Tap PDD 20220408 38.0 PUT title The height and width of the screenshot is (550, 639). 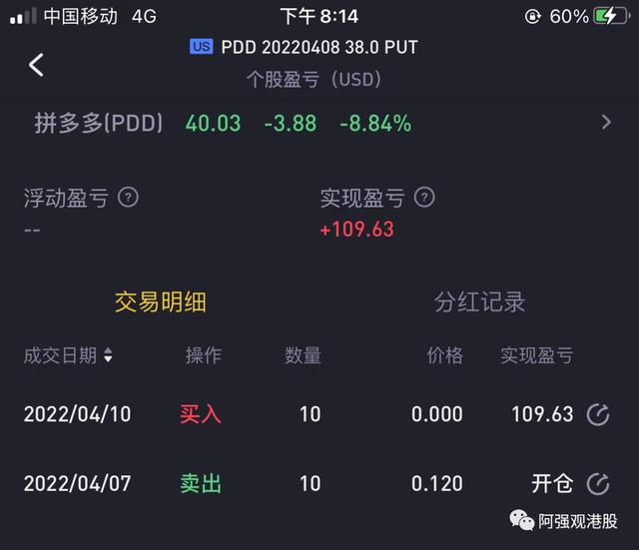tap(319, 47)
